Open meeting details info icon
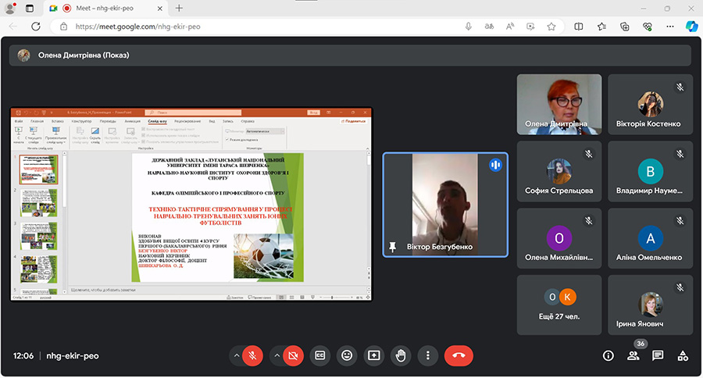Viewport: 703px width, 378px height. (x=608, y=355)
